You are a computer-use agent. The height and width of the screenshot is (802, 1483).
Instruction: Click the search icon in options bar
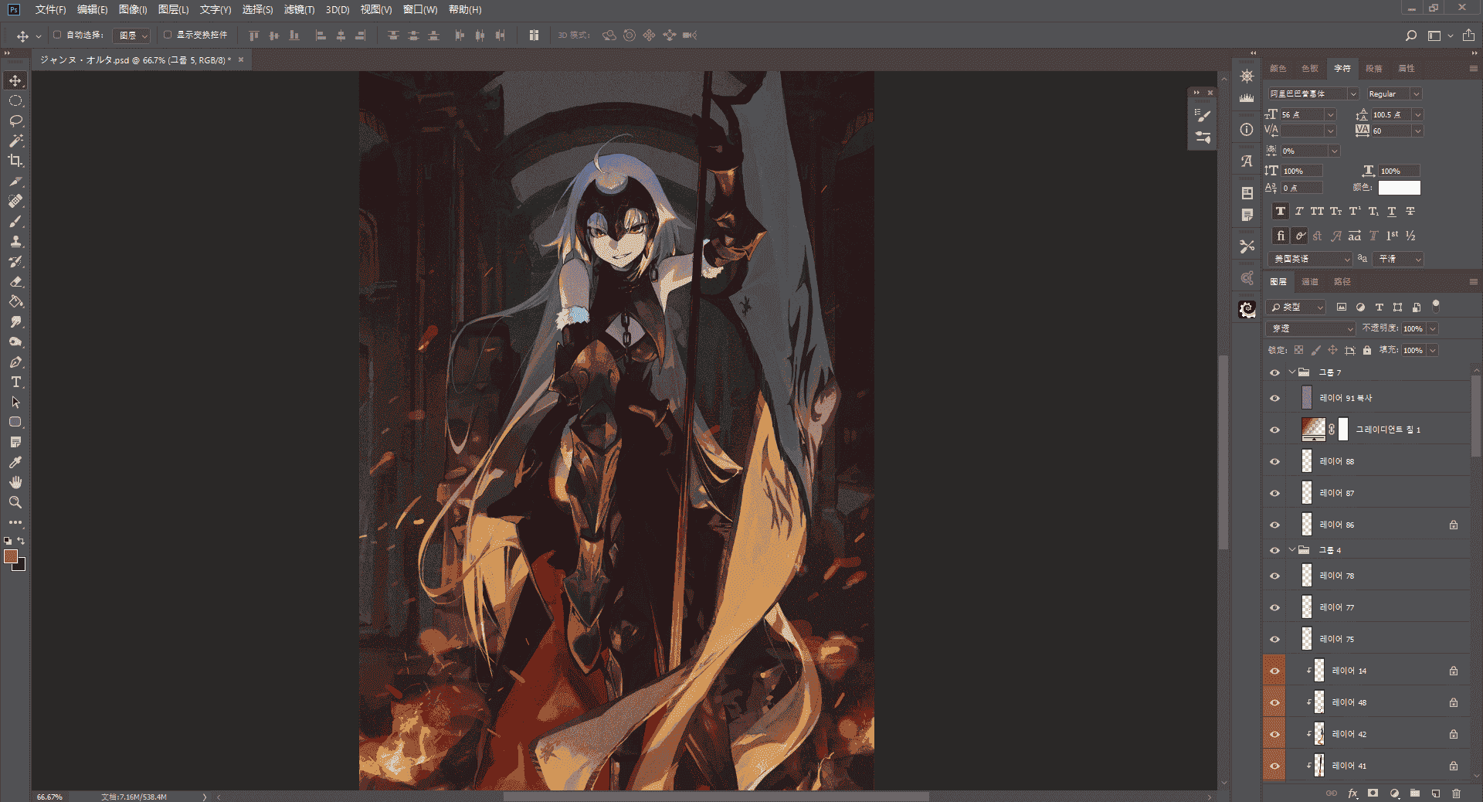pos(1411,36)
